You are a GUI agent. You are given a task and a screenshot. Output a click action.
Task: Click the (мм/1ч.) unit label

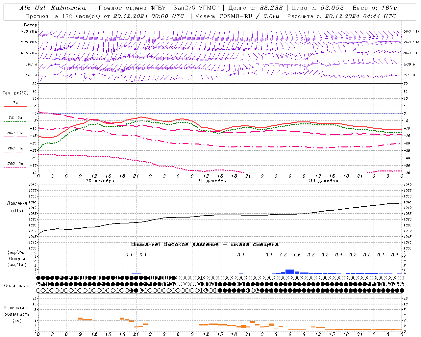point(17,265)
